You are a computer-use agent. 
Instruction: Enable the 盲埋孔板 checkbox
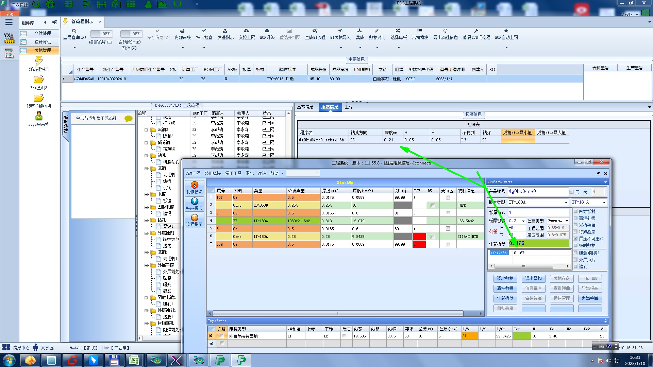click(575, 219)
